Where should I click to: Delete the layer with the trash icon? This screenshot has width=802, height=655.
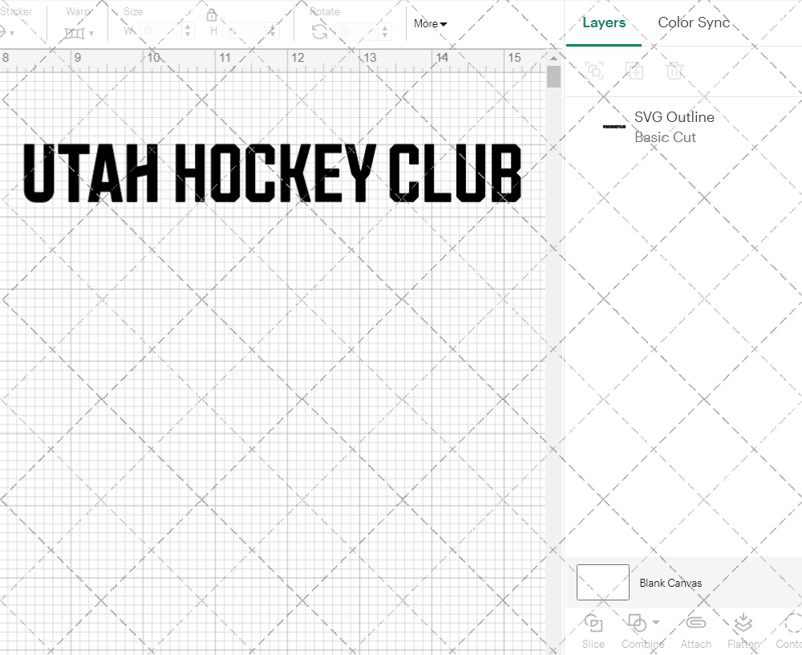[674, 71]
